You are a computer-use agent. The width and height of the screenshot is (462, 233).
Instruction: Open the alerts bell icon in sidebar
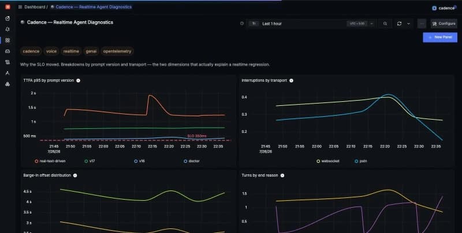(x=8, y=29)
